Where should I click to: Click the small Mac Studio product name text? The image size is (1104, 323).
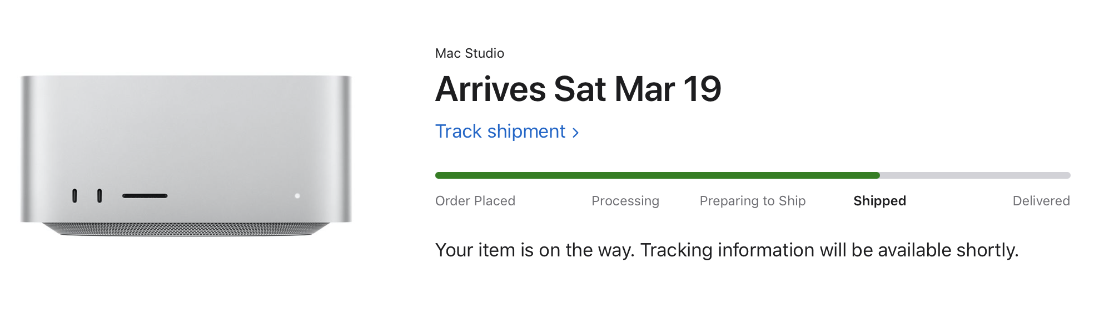point(469,53)
